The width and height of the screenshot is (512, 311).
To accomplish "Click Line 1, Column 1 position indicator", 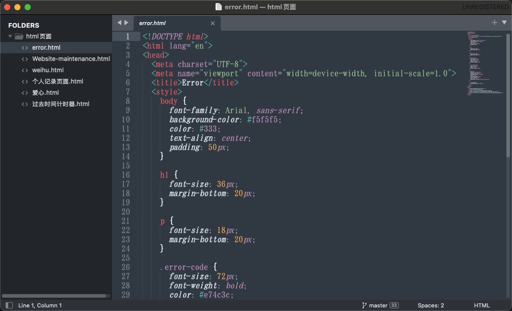I will (x=40, y=305).
